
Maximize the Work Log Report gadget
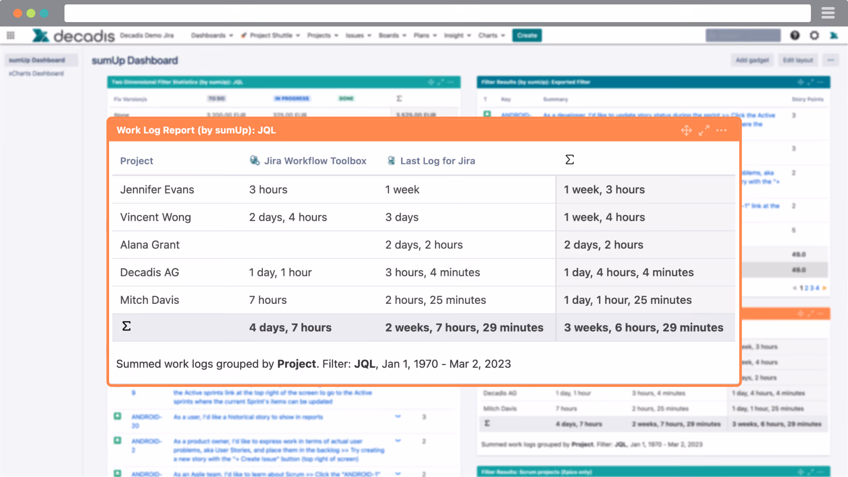pos(704,130)
